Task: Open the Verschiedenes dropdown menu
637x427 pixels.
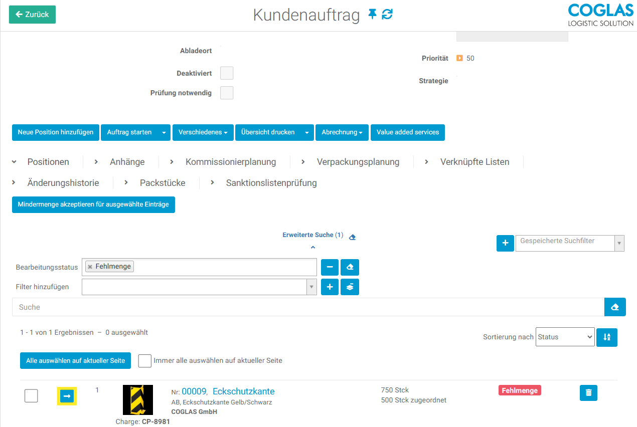Action: 203,132
